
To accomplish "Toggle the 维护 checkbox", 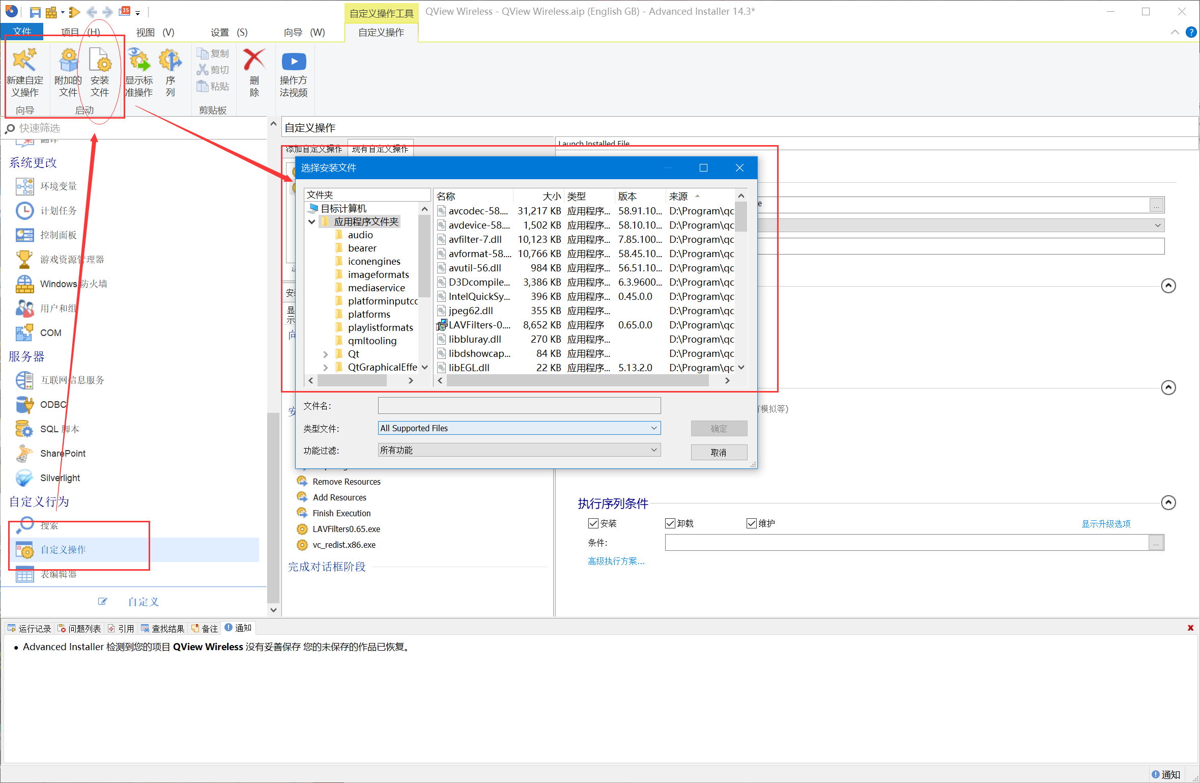I will pos(751,523).
